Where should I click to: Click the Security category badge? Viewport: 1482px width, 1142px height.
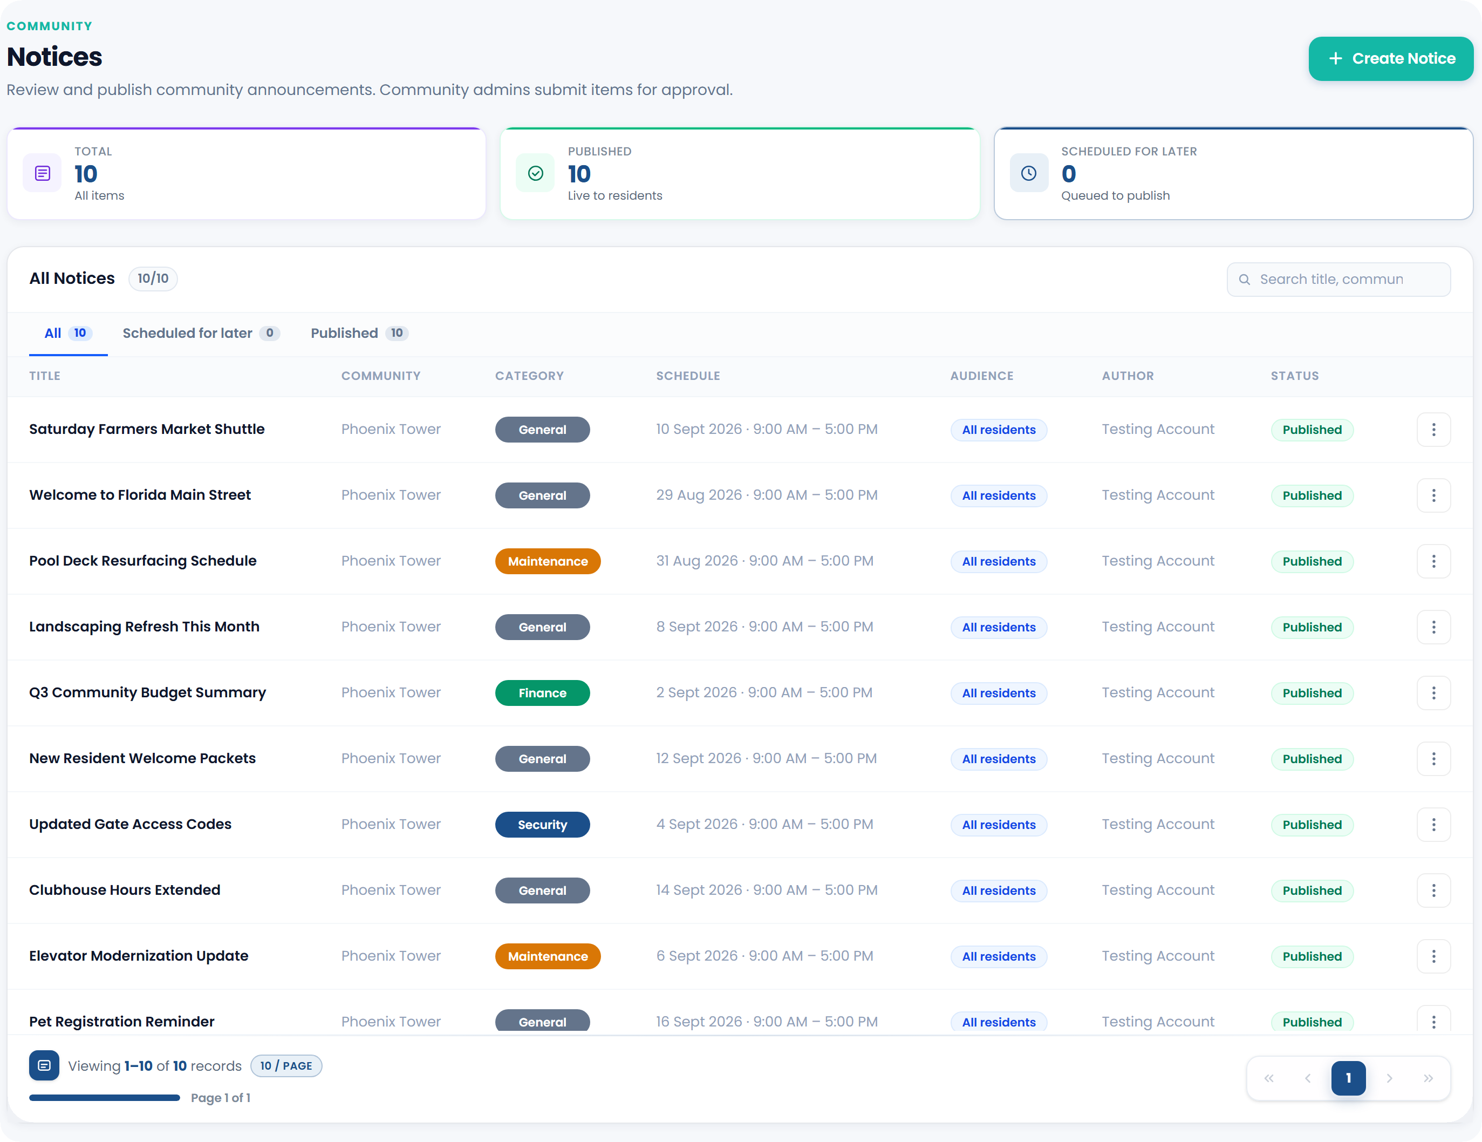pyautogui.click(x=542, y=825)
